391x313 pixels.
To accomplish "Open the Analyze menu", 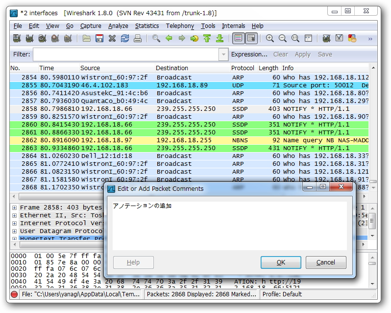I will [x=118, y=26].
